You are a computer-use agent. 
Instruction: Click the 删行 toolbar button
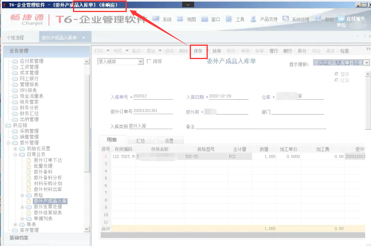(x=288, y=51)
